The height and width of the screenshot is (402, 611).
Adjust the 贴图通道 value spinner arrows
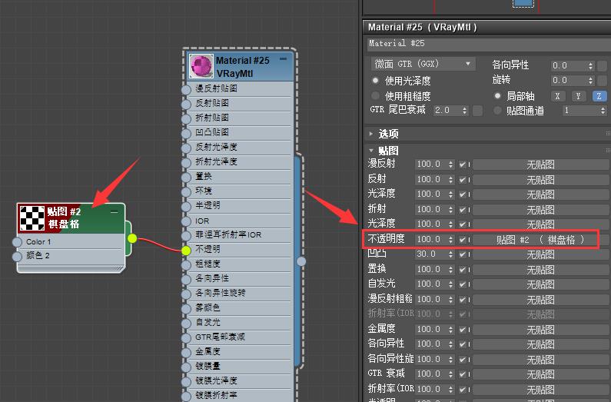(603, 111)
